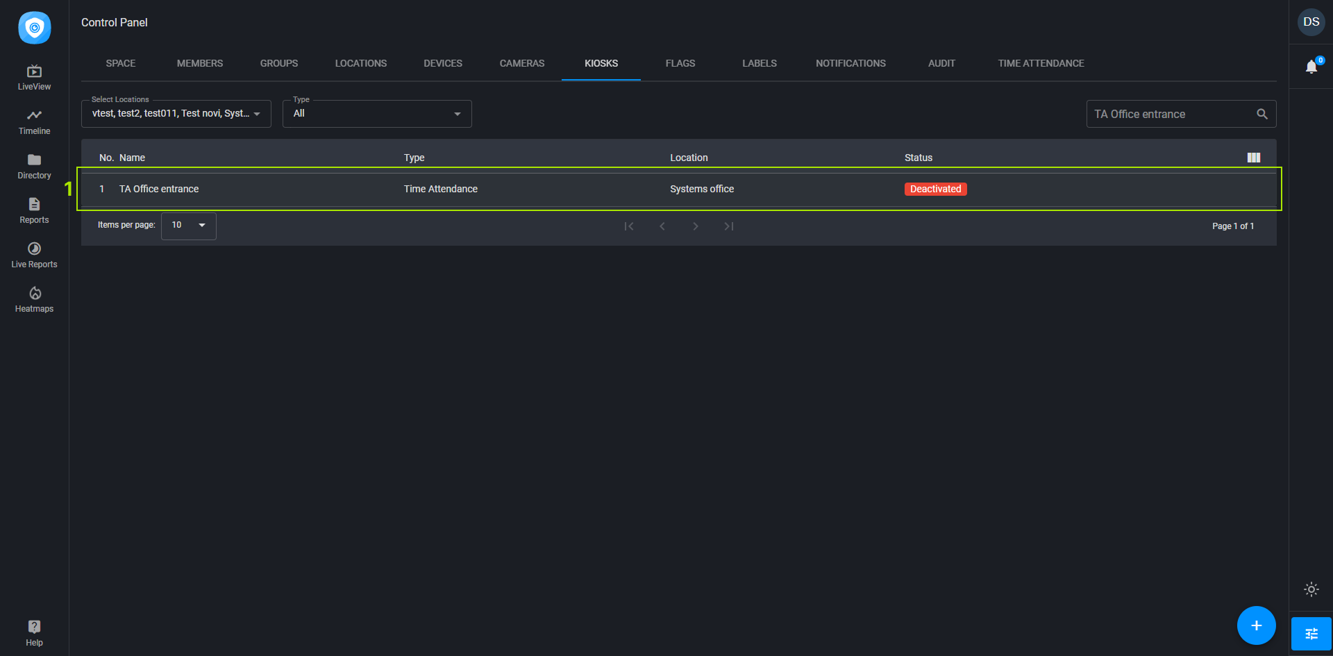Click the blue add kiosk button
Viewport: 1333px width, 656px height.
(1256, 625)
